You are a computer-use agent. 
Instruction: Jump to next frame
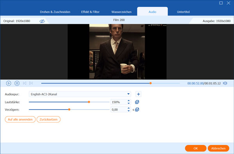coord(31,83)
